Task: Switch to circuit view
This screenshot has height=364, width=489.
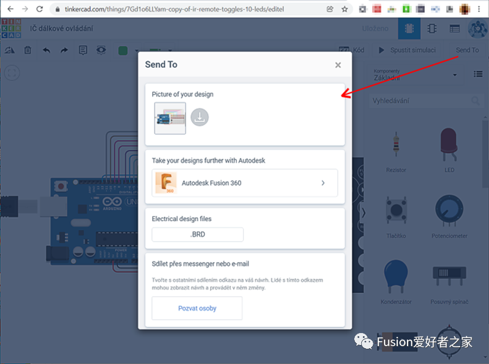Action: click(409, 29)
